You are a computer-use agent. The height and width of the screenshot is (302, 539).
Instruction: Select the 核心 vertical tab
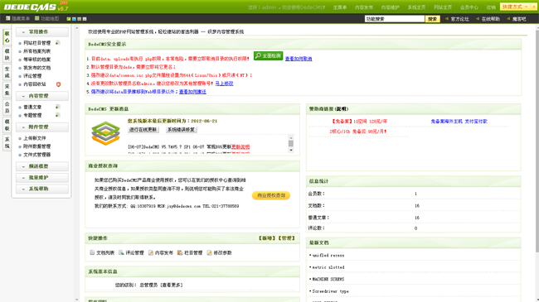7,37
